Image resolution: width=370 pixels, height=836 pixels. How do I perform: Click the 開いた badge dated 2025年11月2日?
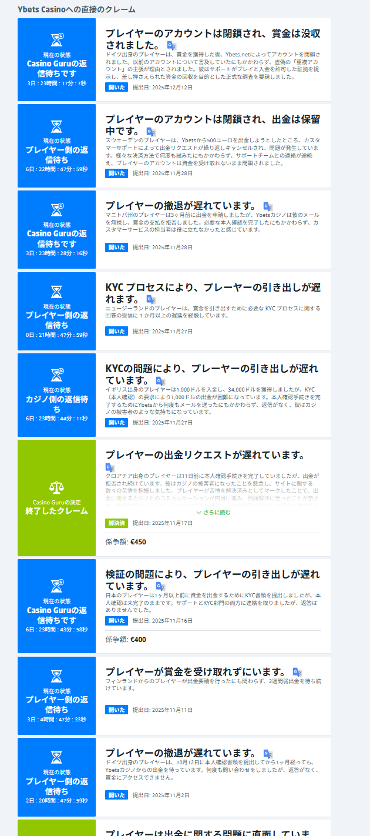coord(116,795)
